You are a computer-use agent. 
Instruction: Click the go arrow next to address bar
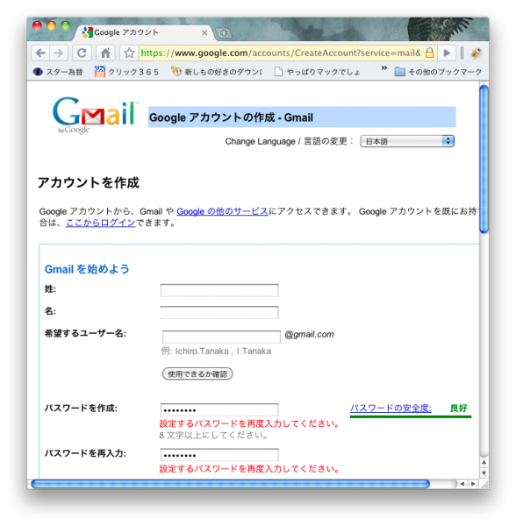(x=447, y=53)
